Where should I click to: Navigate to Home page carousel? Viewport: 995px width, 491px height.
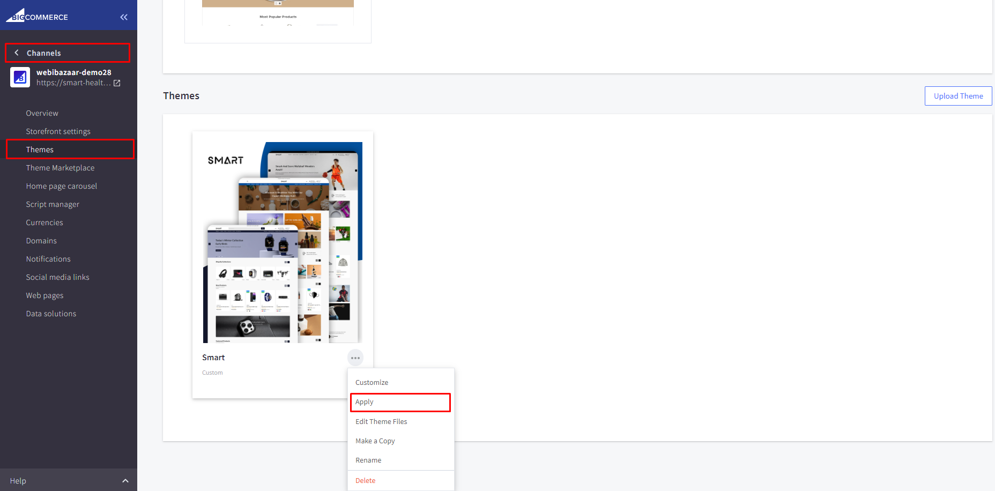(62, 186)
